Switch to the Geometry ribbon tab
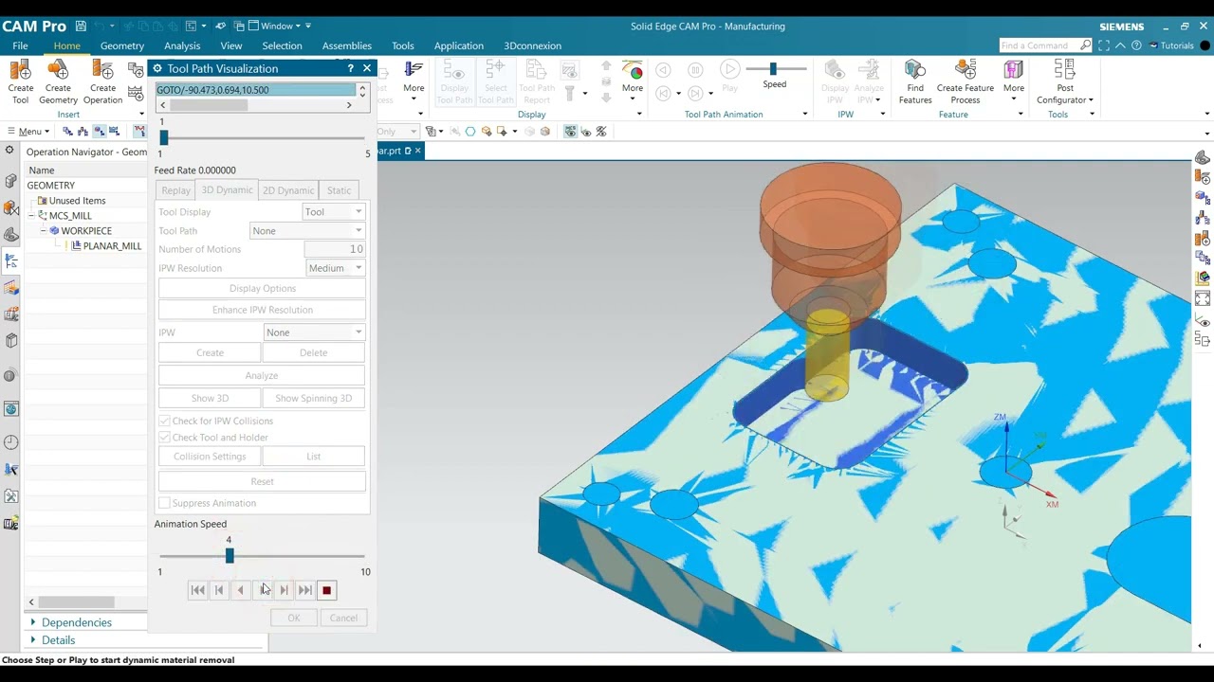 pyautogui.click(x=122, y=45)
